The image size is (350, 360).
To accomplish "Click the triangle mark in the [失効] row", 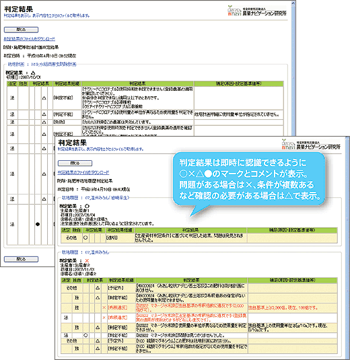I will 44,122.
